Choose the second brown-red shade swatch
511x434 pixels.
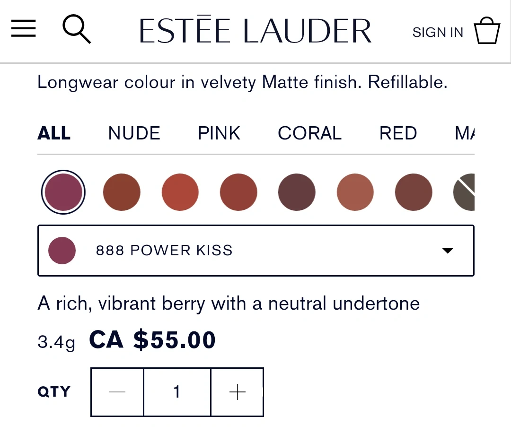pos(122,192)
